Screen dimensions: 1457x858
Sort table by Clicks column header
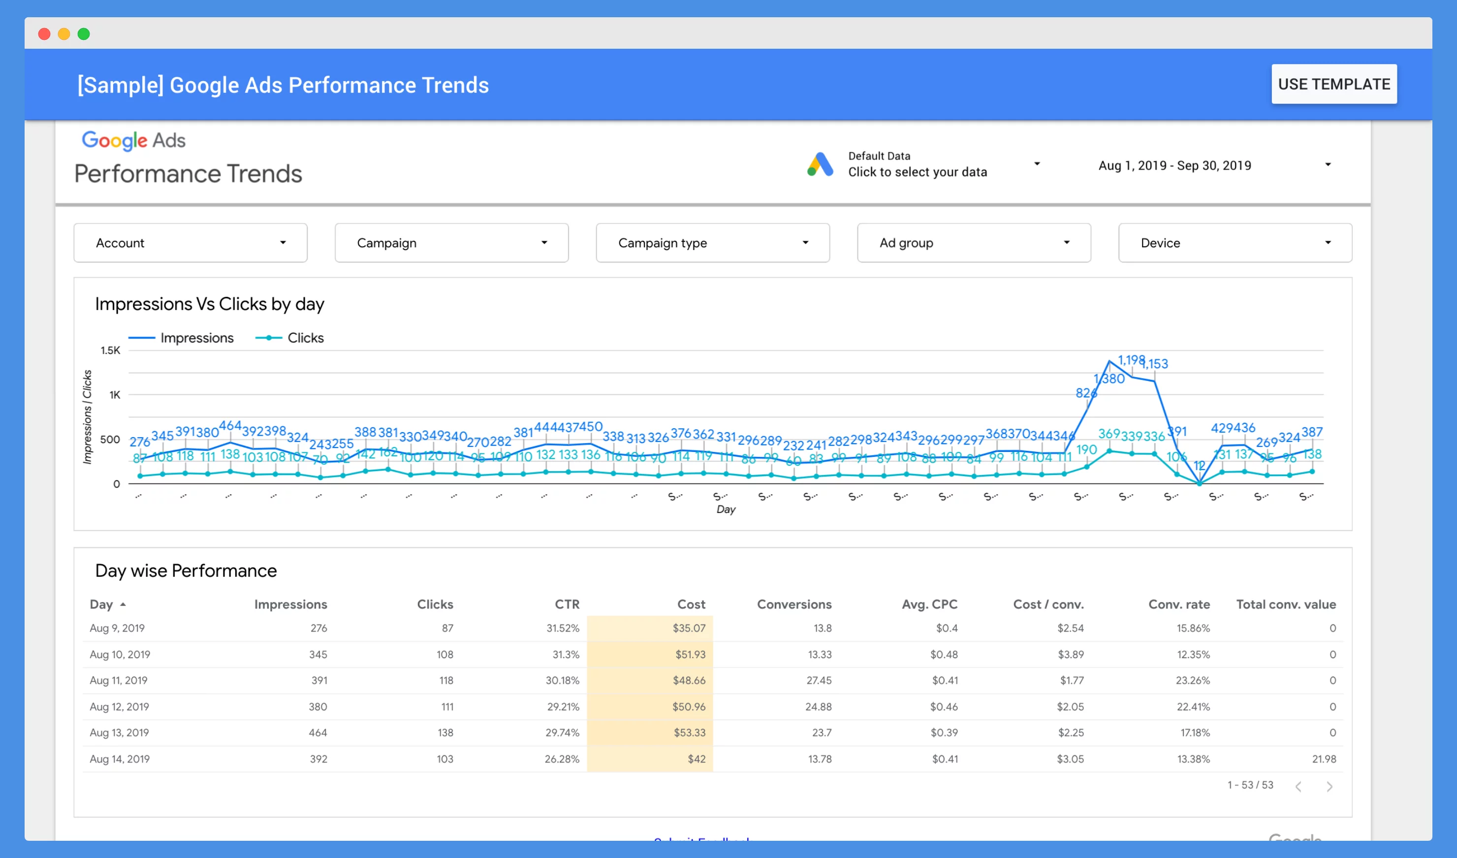435,604
